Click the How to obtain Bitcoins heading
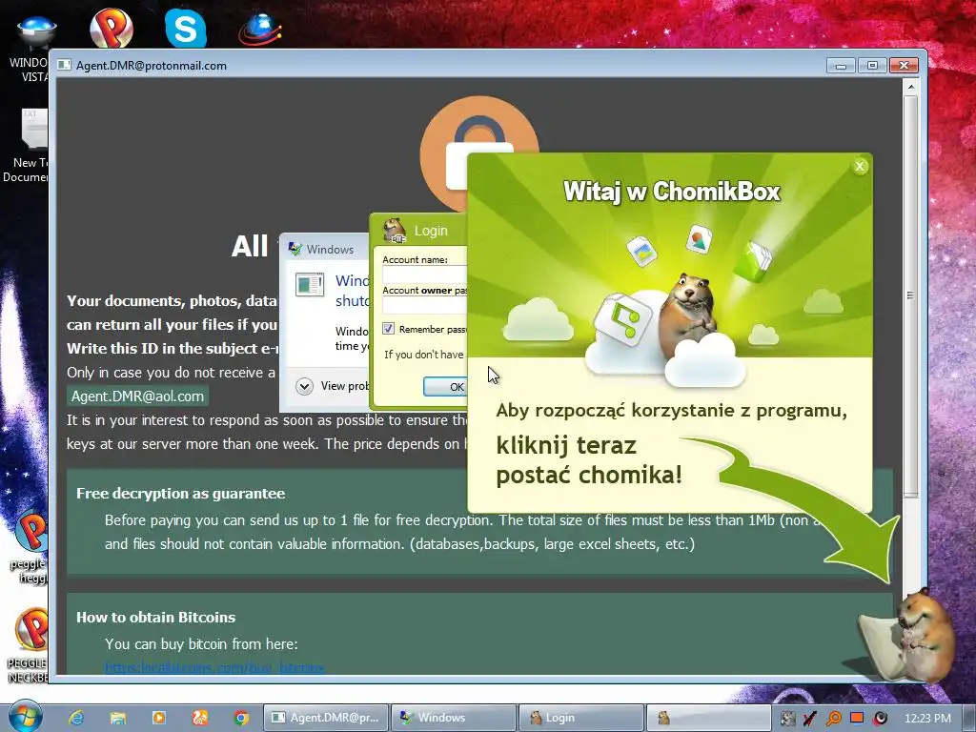This screenshot has width=976, height=732. pos(155,618)
